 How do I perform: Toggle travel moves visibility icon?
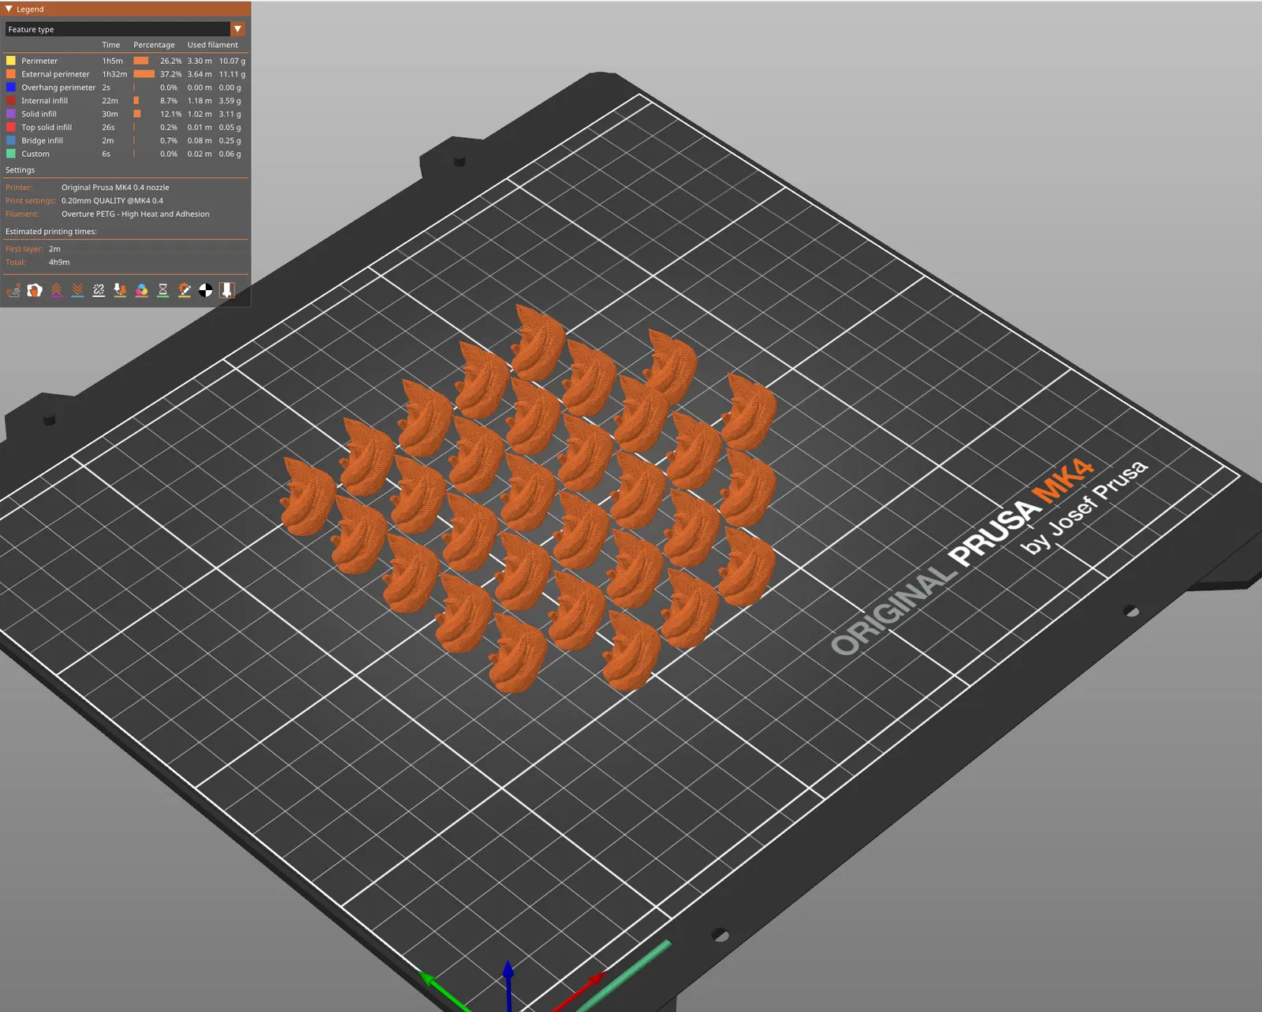tap(13, 290)
